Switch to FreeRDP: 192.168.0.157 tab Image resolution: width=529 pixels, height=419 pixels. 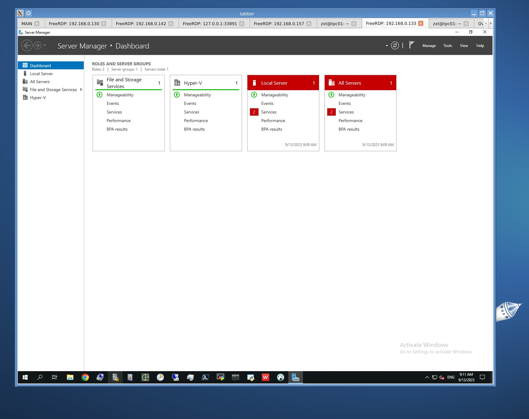279,24
